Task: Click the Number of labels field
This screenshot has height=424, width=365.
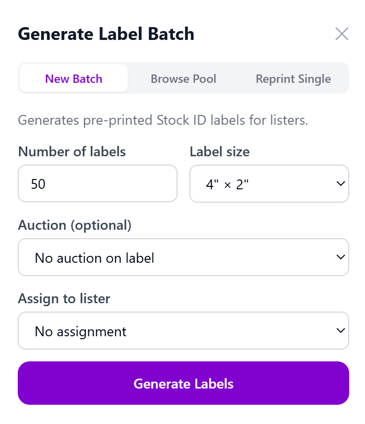Action: 97,183
